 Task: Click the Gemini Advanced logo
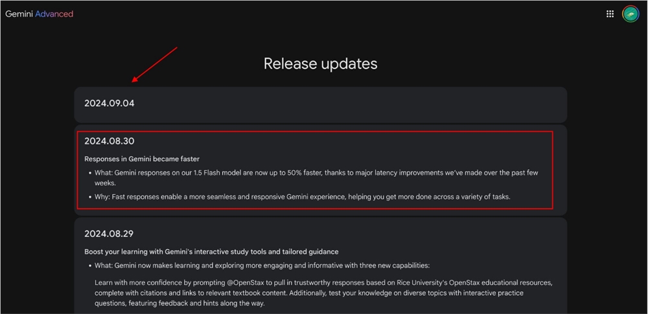click(39, 14)
